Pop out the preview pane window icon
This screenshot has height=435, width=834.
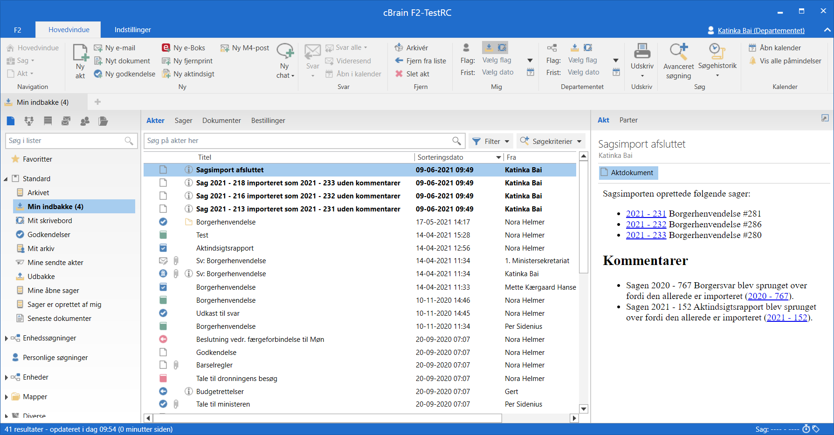(825, 118)
